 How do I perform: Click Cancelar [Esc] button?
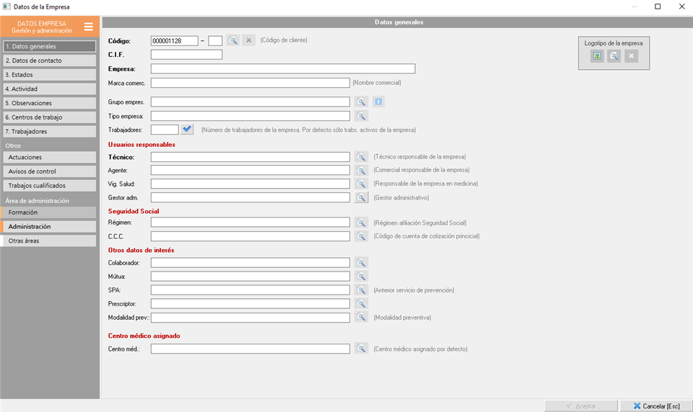pos(656,406)
